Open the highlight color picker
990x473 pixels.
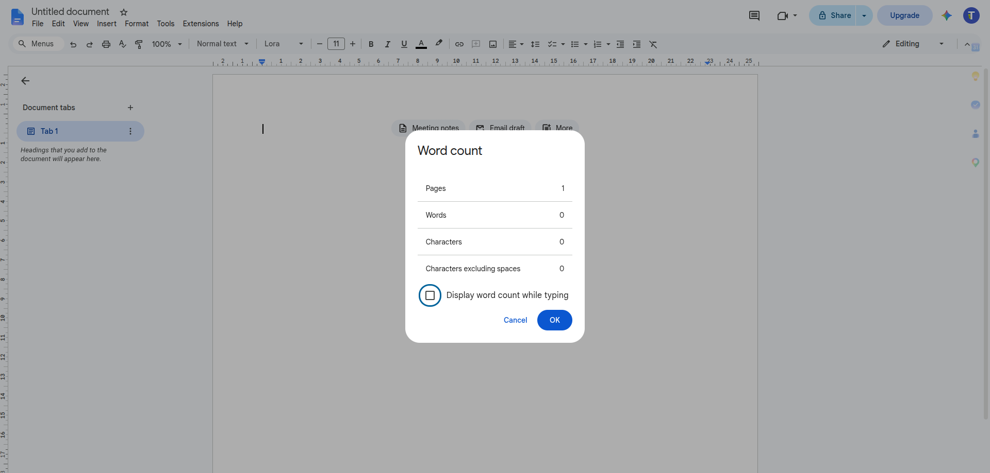(x=439, y=44)
